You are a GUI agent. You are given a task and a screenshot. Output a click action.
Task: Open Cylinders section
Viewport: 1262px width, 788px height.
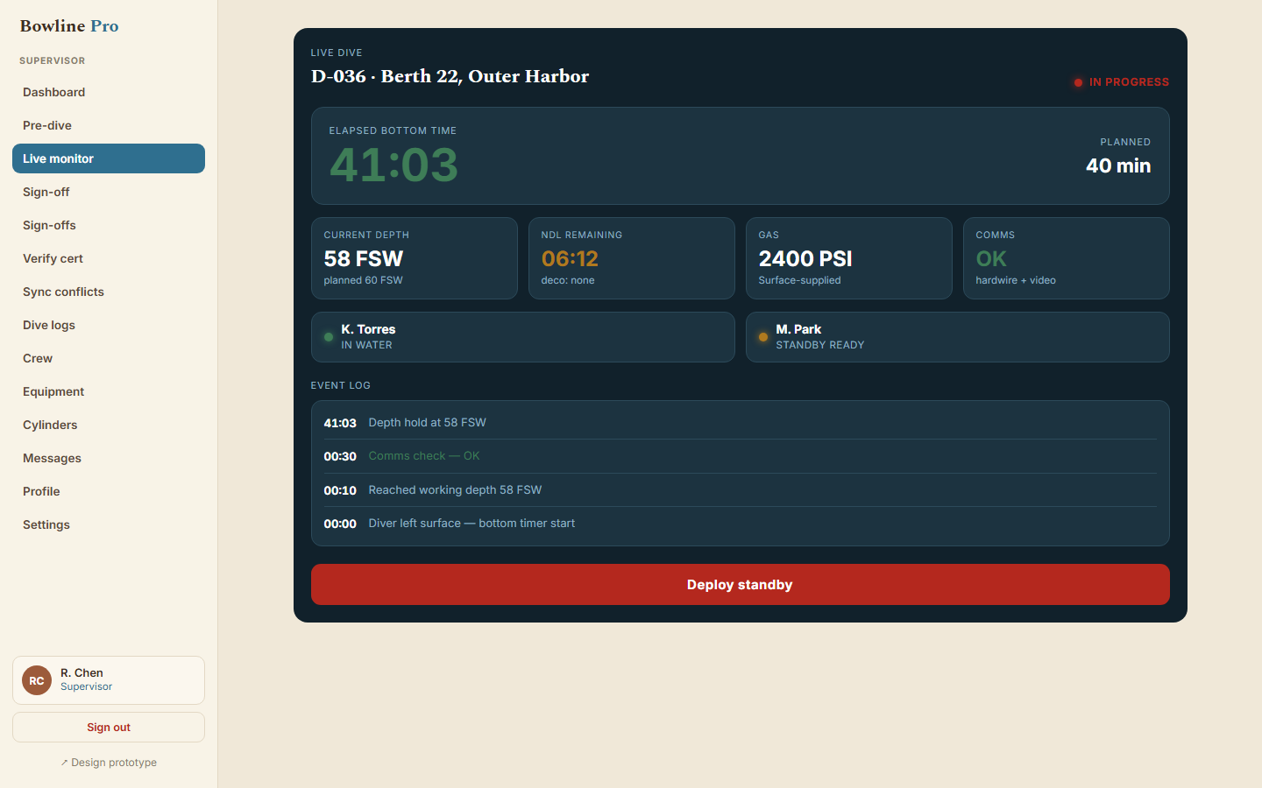click(x=109, y=425)
